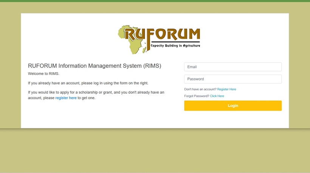
Task: Click the "Don't have an account?" text
Action: tap(200, 89)
